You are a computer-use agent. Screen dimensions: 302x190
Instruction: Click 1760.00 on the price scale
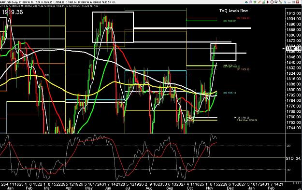point(294,117)
